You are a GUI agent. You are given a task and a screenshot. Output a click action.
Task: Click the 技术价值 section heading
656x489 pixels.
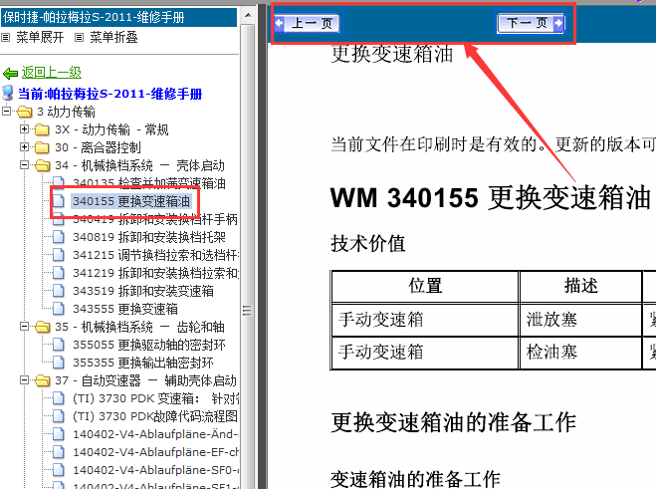tap(368, 244)
